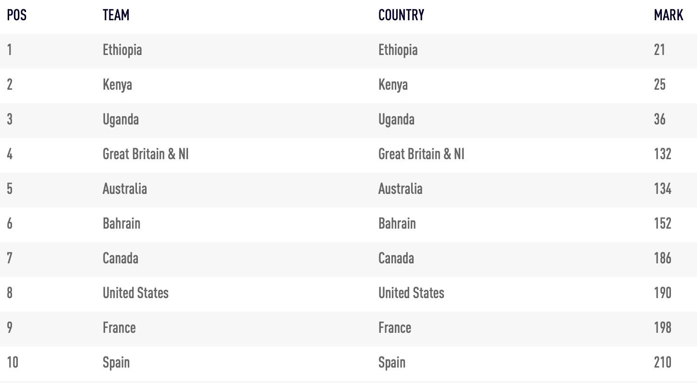Image resolution: width=697 pixels, height=383 pixels.
Task: Select Ethiopia in the team column
Action: tap(122, 50)
